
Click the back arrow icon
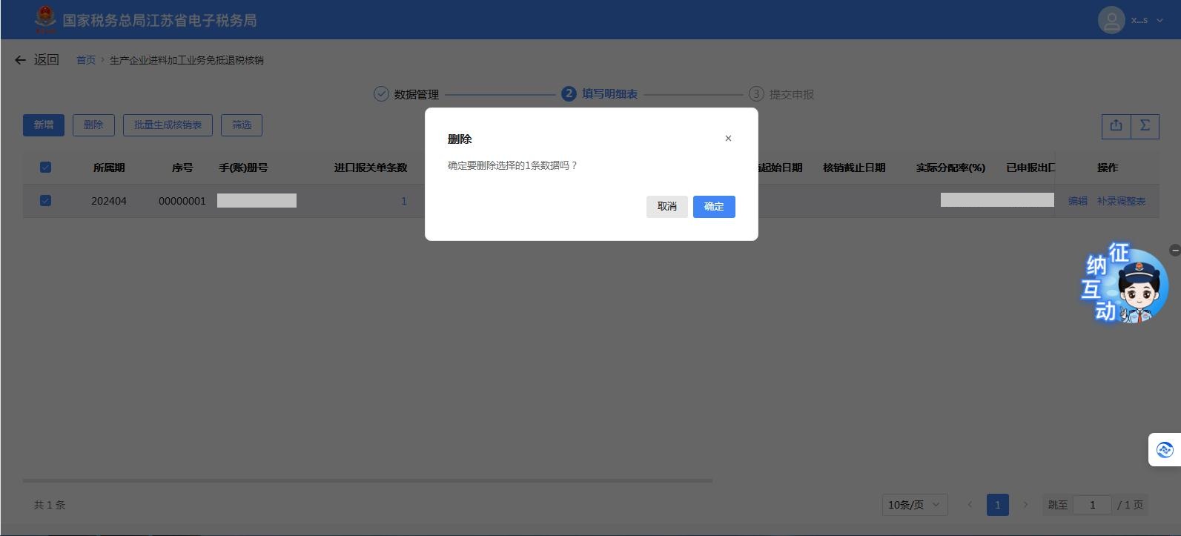pos(20,60)
